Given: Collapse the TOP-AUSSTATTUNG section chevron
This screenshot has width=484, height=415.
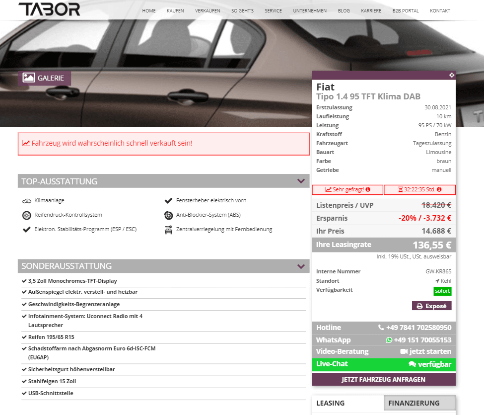Looking at the screenshot, I should [x=301, y=181].
